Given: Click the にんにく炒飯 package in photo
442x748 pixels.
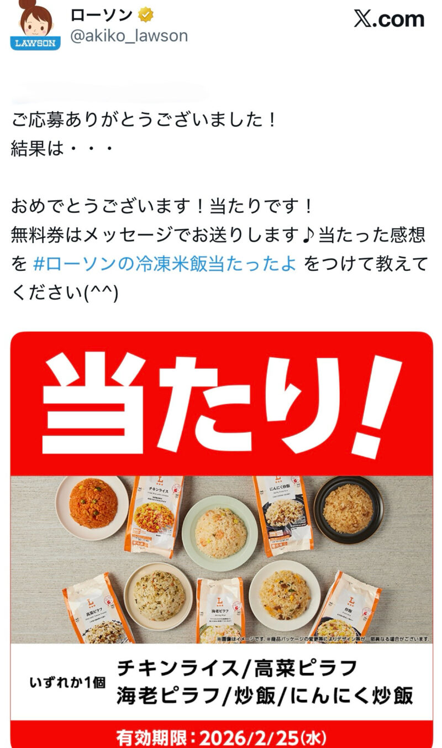Looking at the screenshot, I should 283,515.
